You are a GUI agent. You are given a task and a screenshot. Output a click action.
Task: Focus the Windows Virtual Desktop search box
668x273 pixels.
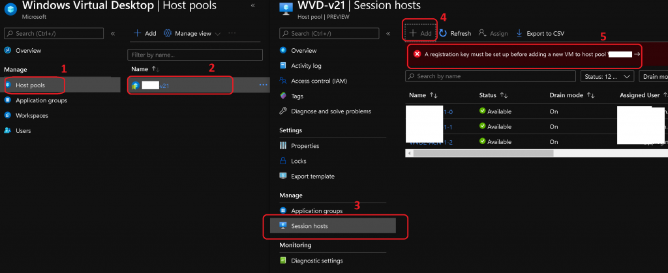[x=53, y=34]
